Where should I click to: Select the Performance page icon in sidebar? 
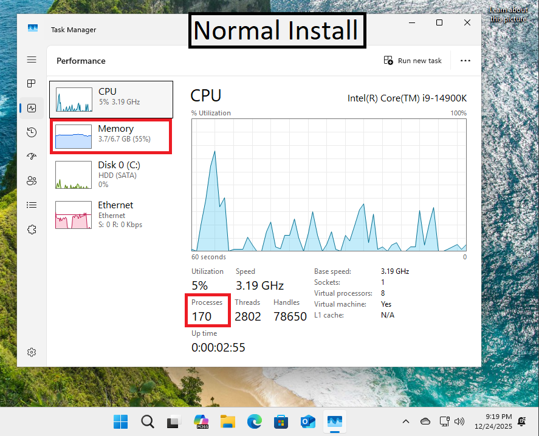(32, 108)
